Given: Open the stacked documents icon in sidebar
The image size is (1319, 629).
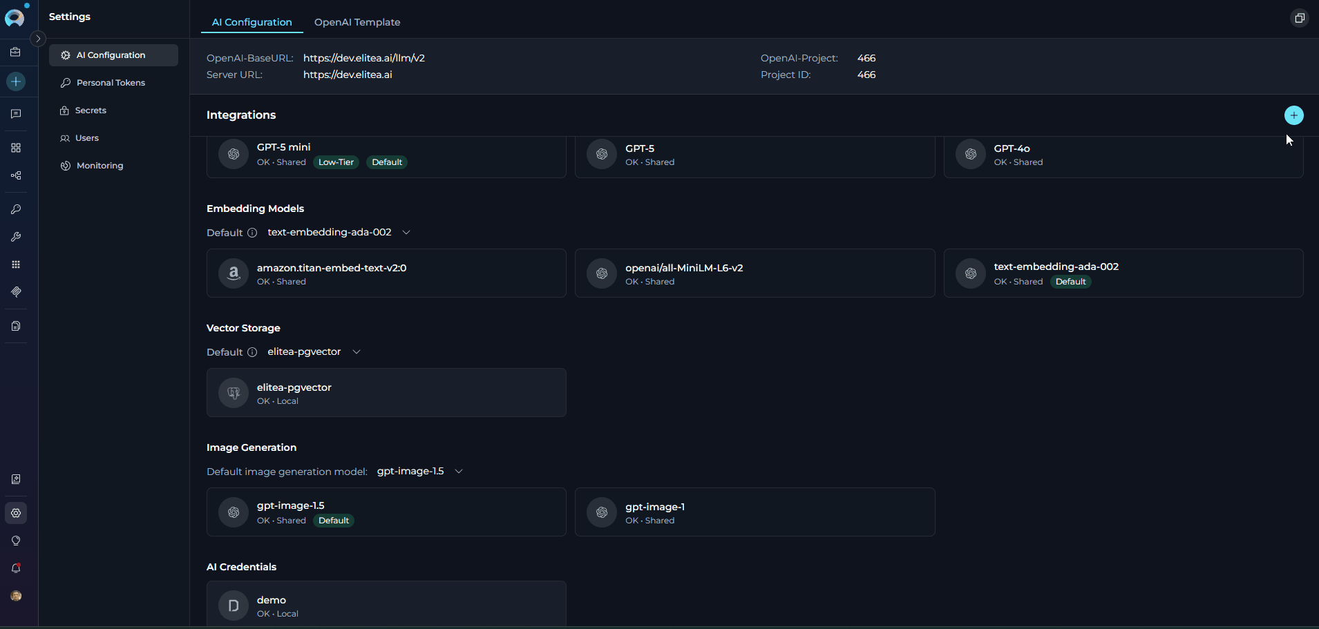Looking at the screenshot, I should 16,326.
